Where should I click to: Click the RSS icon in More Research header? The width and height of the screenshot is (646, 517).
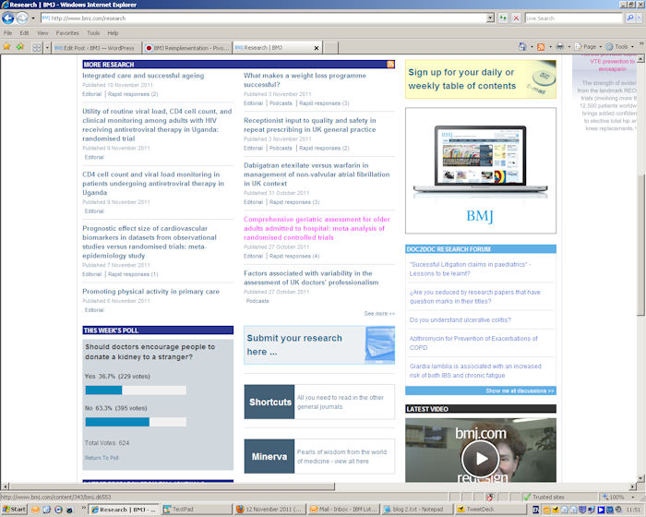(x=390, y=65)
